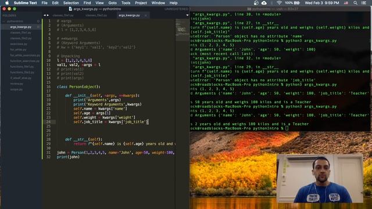Click the US flag input source icon
The width and height of the screenshot is (372, 209).
click(x=346, y=3)
